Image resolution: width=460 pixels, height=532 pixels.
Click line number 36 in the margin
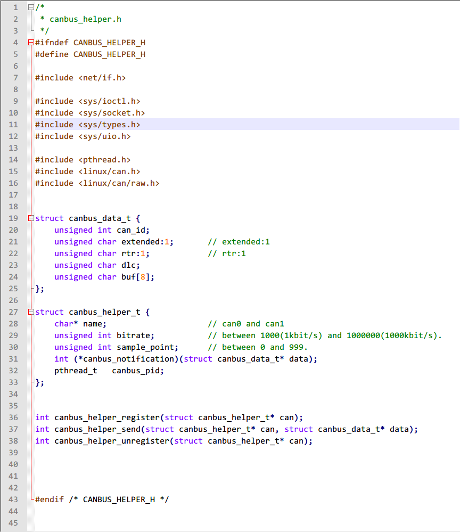click(x=13, y=418)
